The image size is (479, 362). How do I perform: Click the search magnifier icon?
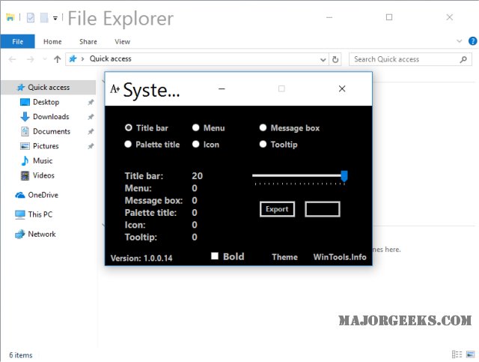[x=463, y=59]
